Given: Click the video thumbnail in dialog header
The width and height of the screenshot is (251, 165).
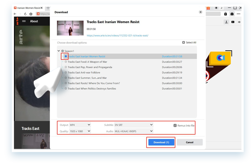Looking at the screenshot, I should (70, 28).
